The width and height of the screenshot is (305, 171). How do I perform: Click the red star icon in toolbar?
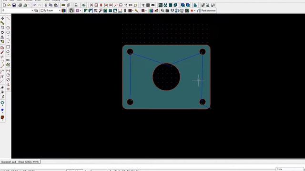(192, 10)
